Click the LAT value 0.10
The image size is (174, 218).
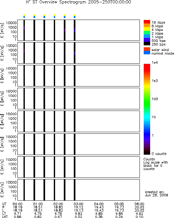pos(140,217)
